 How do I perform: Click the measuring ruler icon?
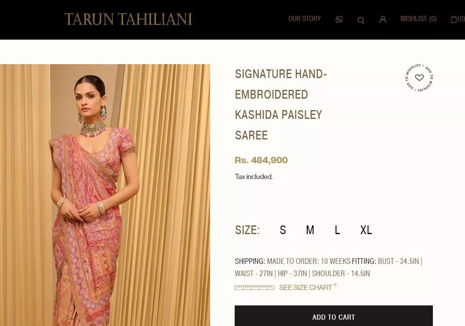coord(255,288)
